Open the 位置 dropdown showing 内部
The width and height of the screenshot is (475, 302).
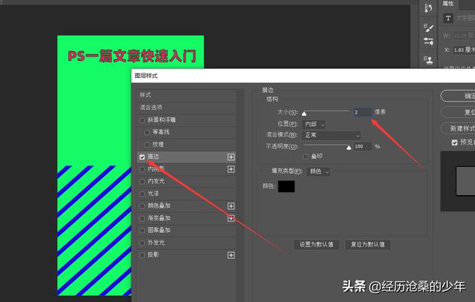coord(314,124)
